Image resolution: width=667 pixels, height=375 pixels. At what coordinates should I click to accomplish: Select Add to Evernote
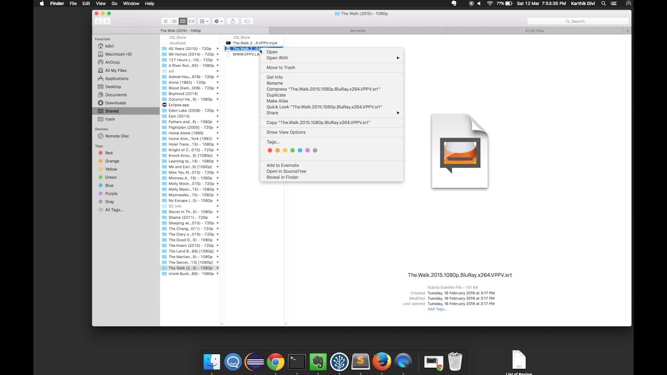[331, 166]
